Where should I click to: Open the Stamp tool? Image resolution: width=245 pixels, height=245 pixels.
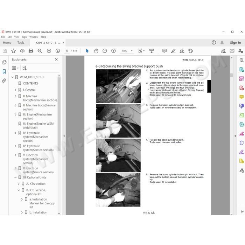pos(191,51)
